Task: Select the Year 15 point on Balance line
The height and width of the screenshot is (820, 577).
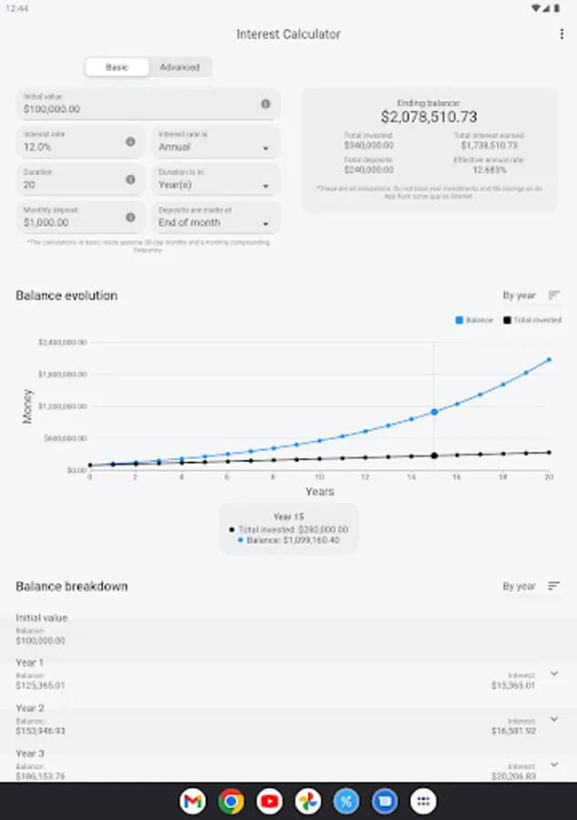Action: tap(434, 412)
